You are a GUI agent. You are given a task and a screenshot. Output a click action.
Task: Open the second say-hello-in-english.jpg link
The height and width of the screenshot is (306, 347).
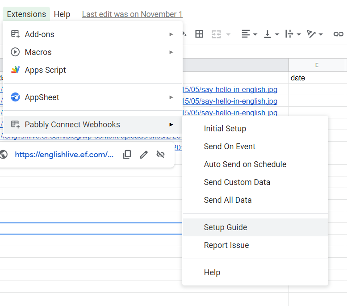click(230, 101)
